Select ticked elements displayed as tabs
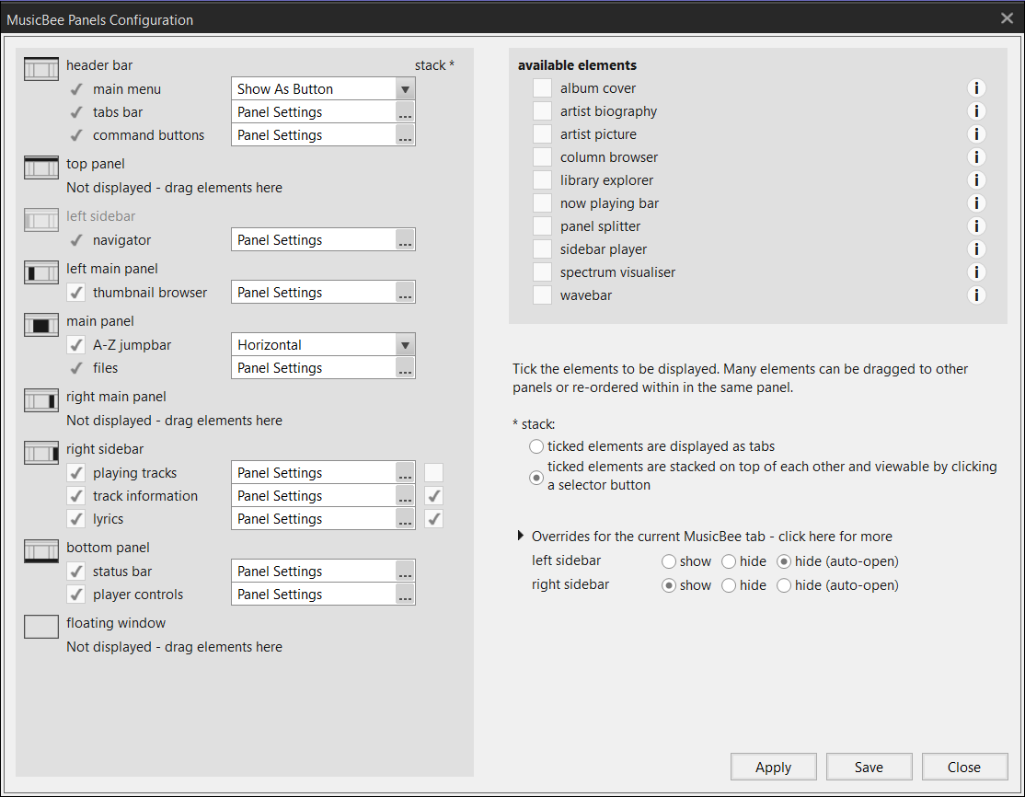Viewport: 1025px width, 797px height. (x=536, y=446)
